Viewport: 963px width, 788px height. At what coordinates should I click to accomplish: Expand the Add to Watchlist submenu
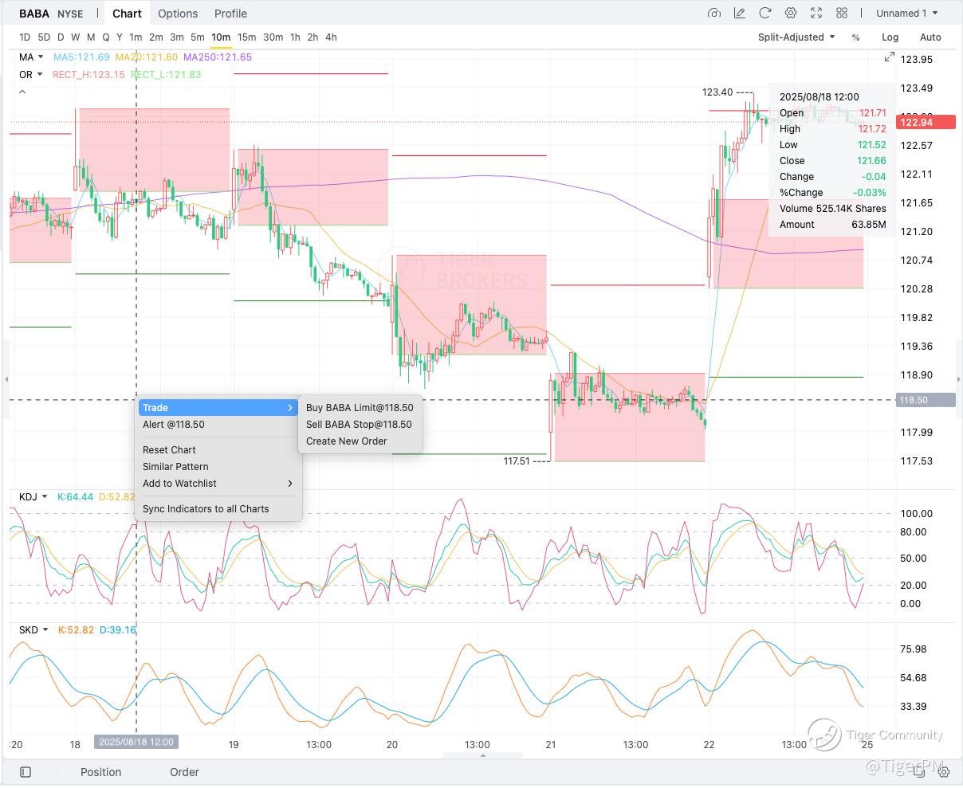218,484
